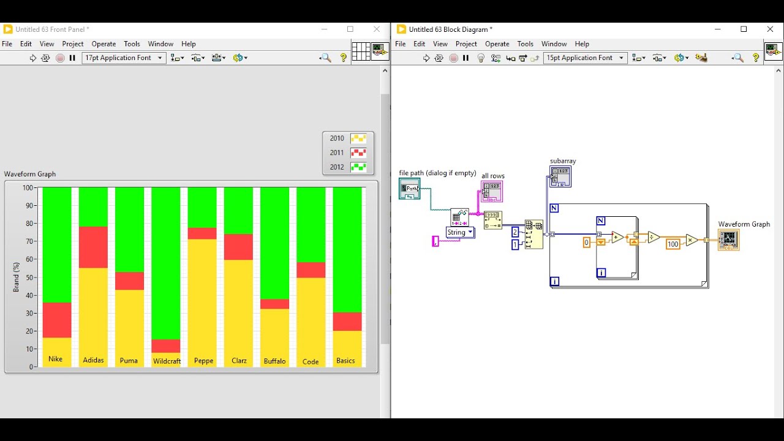784x441 pixels.
Task: Click the 2012 green plot legend swatch
Action: (358, 167)
